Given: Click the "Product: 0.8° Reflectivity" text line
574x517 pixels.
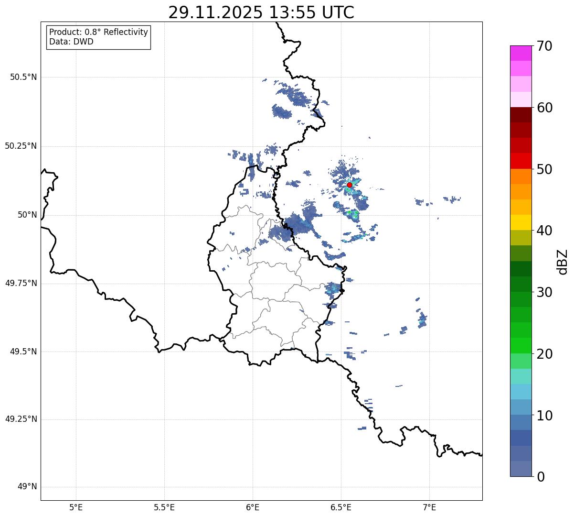Looking at the screenshot, I should [x=99, y=32].
